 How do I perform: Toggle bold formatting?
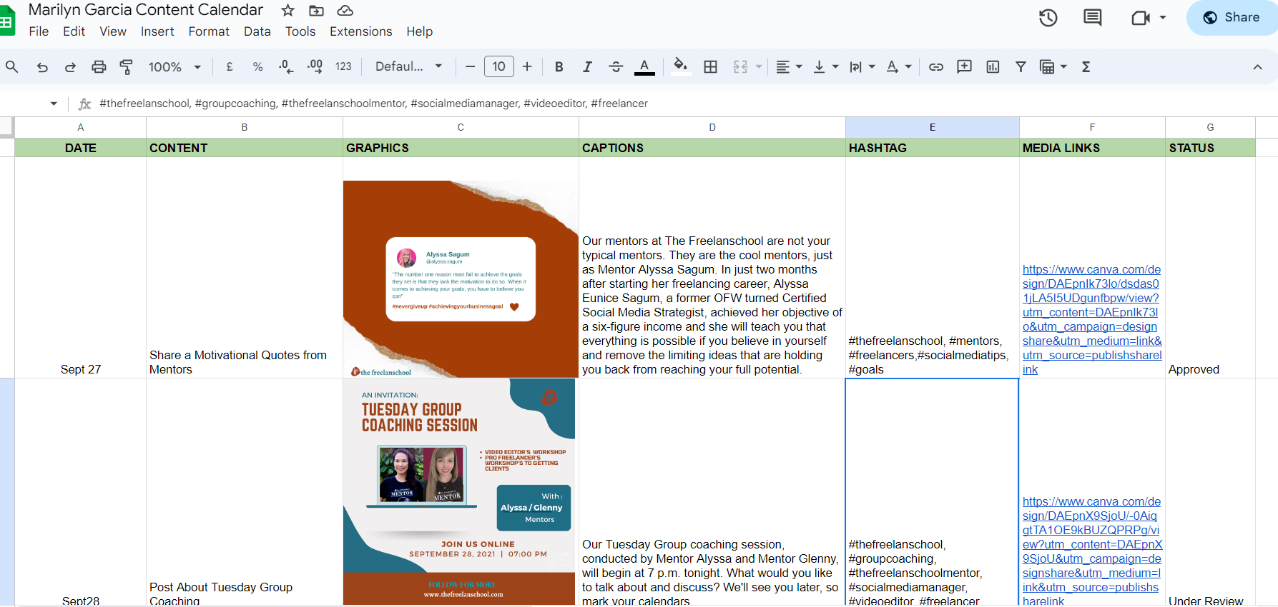tap(559, 67)
